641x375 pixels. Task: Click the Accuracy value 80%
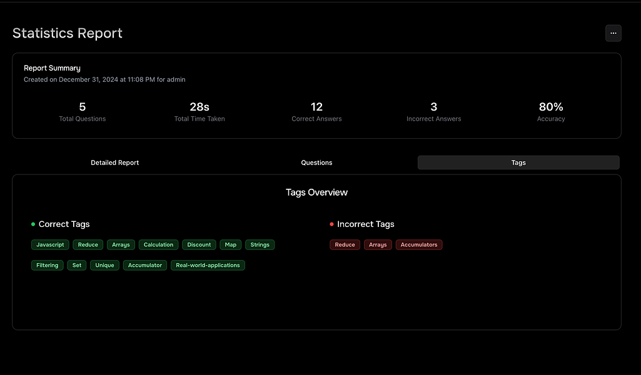(x=551, y=107)
